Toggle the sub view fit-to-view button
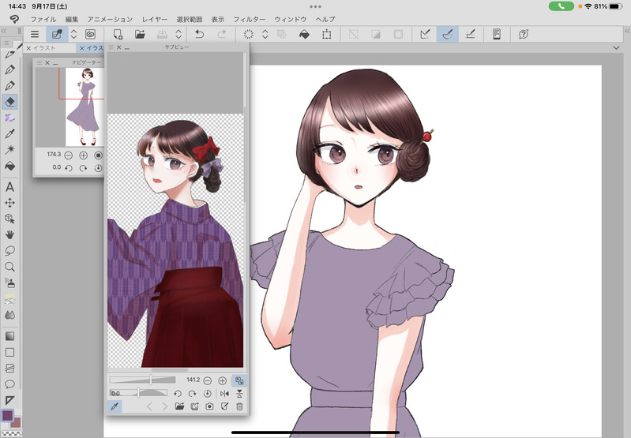Screen dimensions: 631x438 tap(239, 380)
